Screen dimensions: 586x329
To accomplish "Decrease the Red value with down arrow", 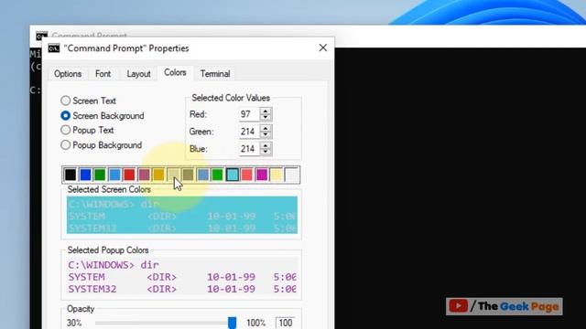I will 266,118.
